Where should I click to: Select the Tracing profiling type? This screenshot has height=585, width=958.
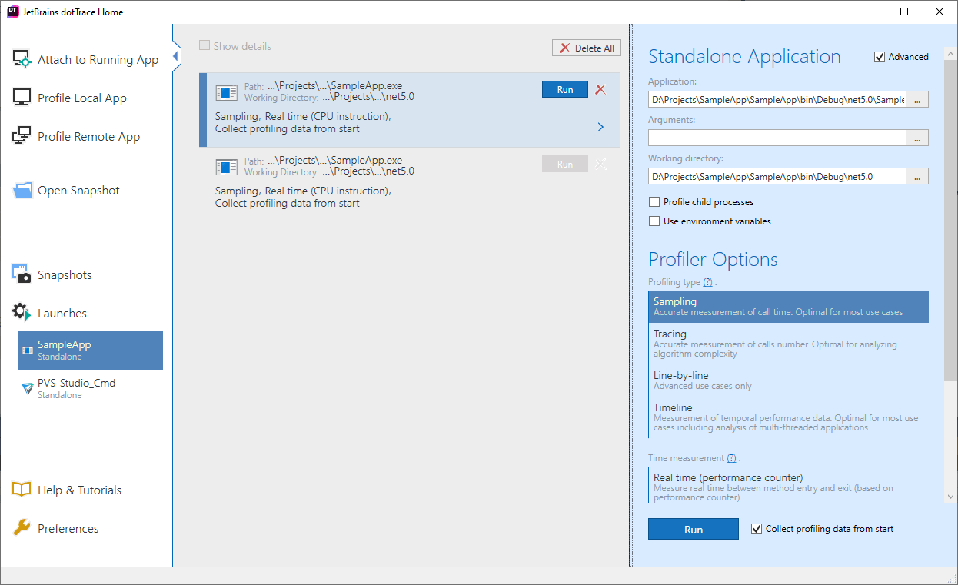[788, 344]
